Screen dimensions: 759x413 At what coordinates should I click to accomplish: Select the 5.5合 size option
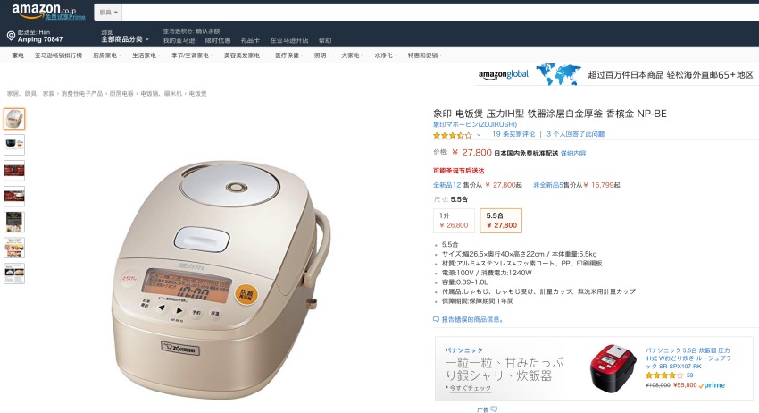[501, 221]
